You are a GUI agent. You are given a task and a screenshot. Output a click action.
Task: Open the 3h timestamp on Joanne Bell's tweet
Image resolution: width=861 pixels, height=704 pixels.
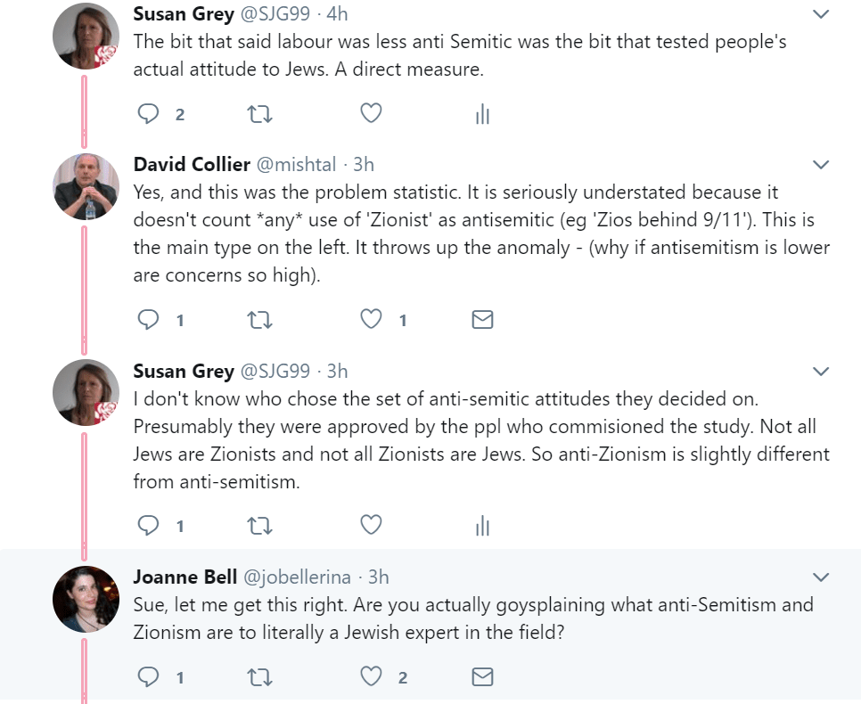click(378, 577)
